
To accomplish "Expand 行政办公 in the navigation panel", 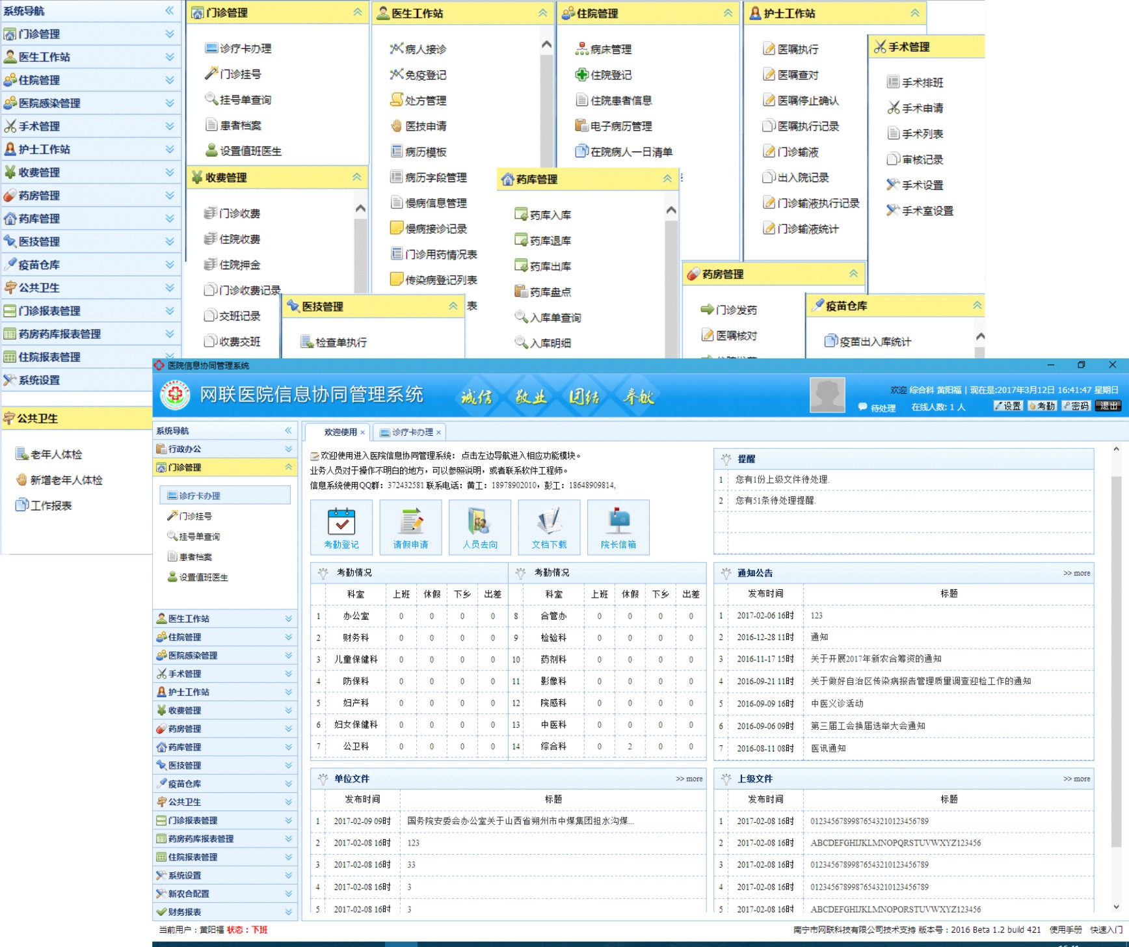I will [288, 449].
